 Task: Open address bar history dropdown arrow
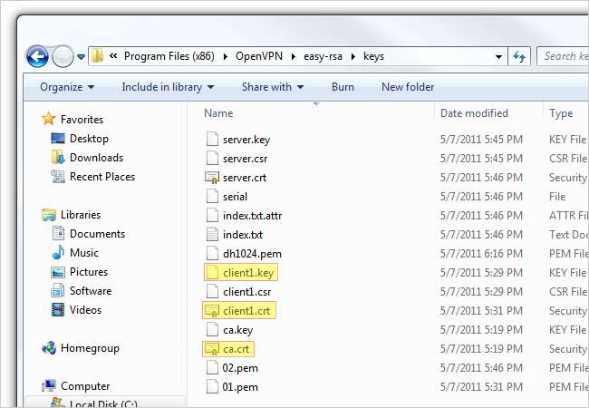click(x=499, y=56)
